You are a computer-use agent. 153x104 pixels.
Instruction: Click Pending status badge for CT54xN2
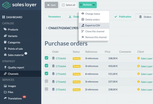(76, 82)
